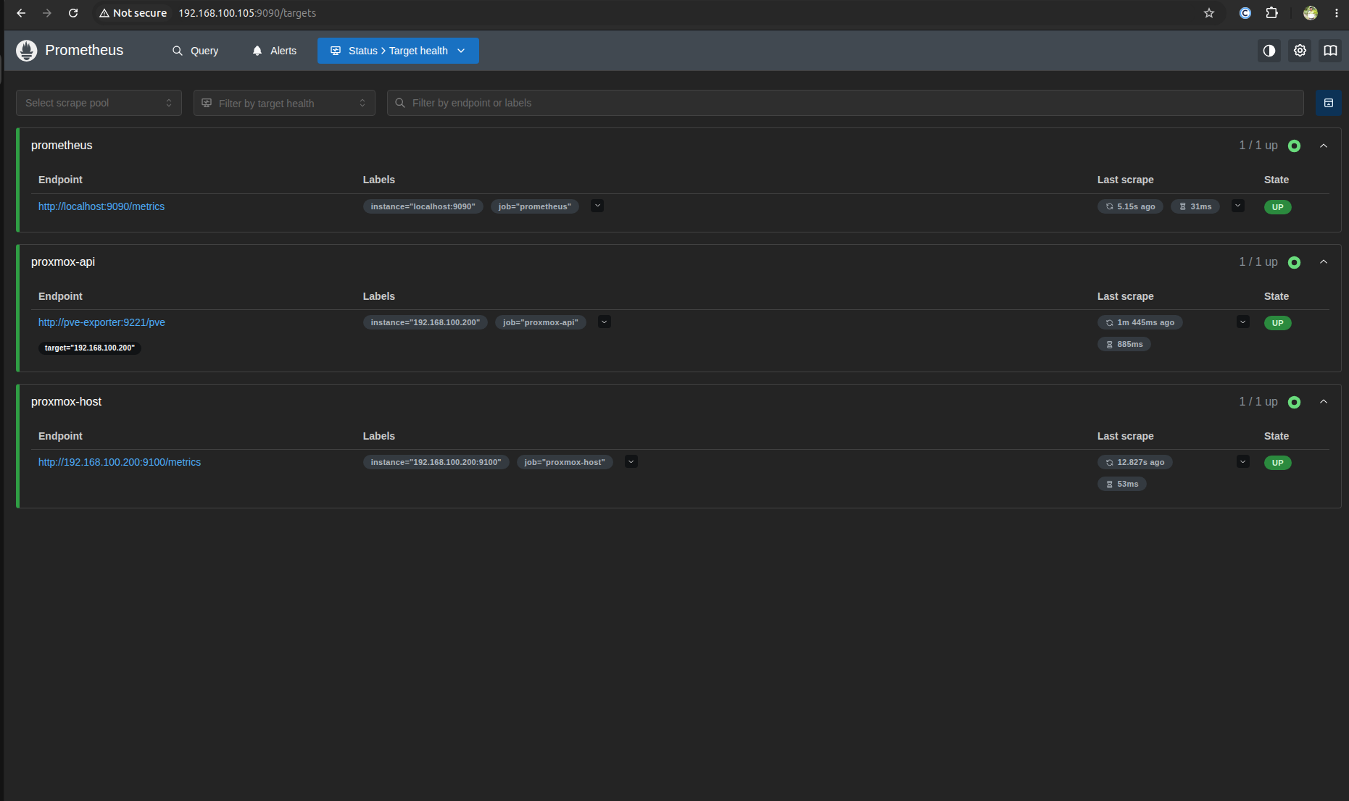Toggle the dark/light theme icon
Screen dimensions: 1349x801
1269,51
